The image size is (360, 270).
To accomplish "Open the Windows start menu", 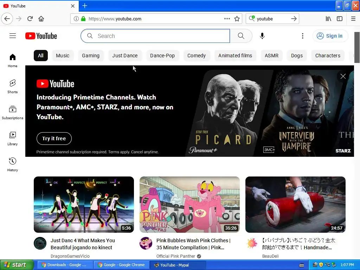I will 17,265.
